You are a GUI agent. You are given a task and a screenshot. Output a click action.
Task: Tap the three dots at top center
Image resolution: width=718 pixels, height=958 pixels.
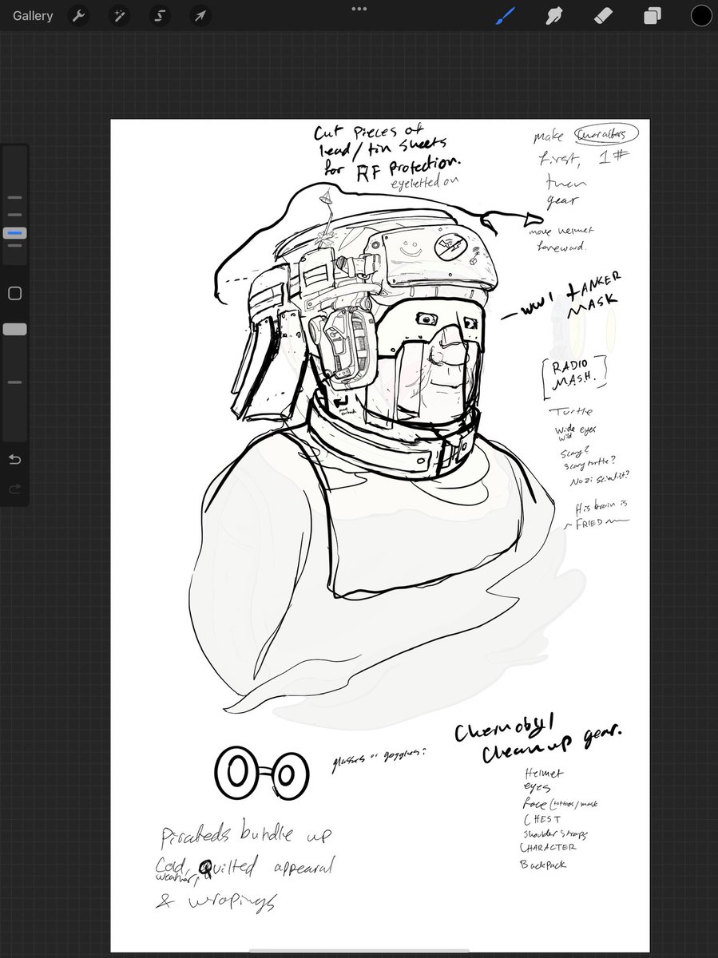click(x=359, y=9)
